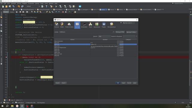The height and width of the screenshot is (108, 192).
Task: Open the Window menu
Action: (x=51, y=3)
